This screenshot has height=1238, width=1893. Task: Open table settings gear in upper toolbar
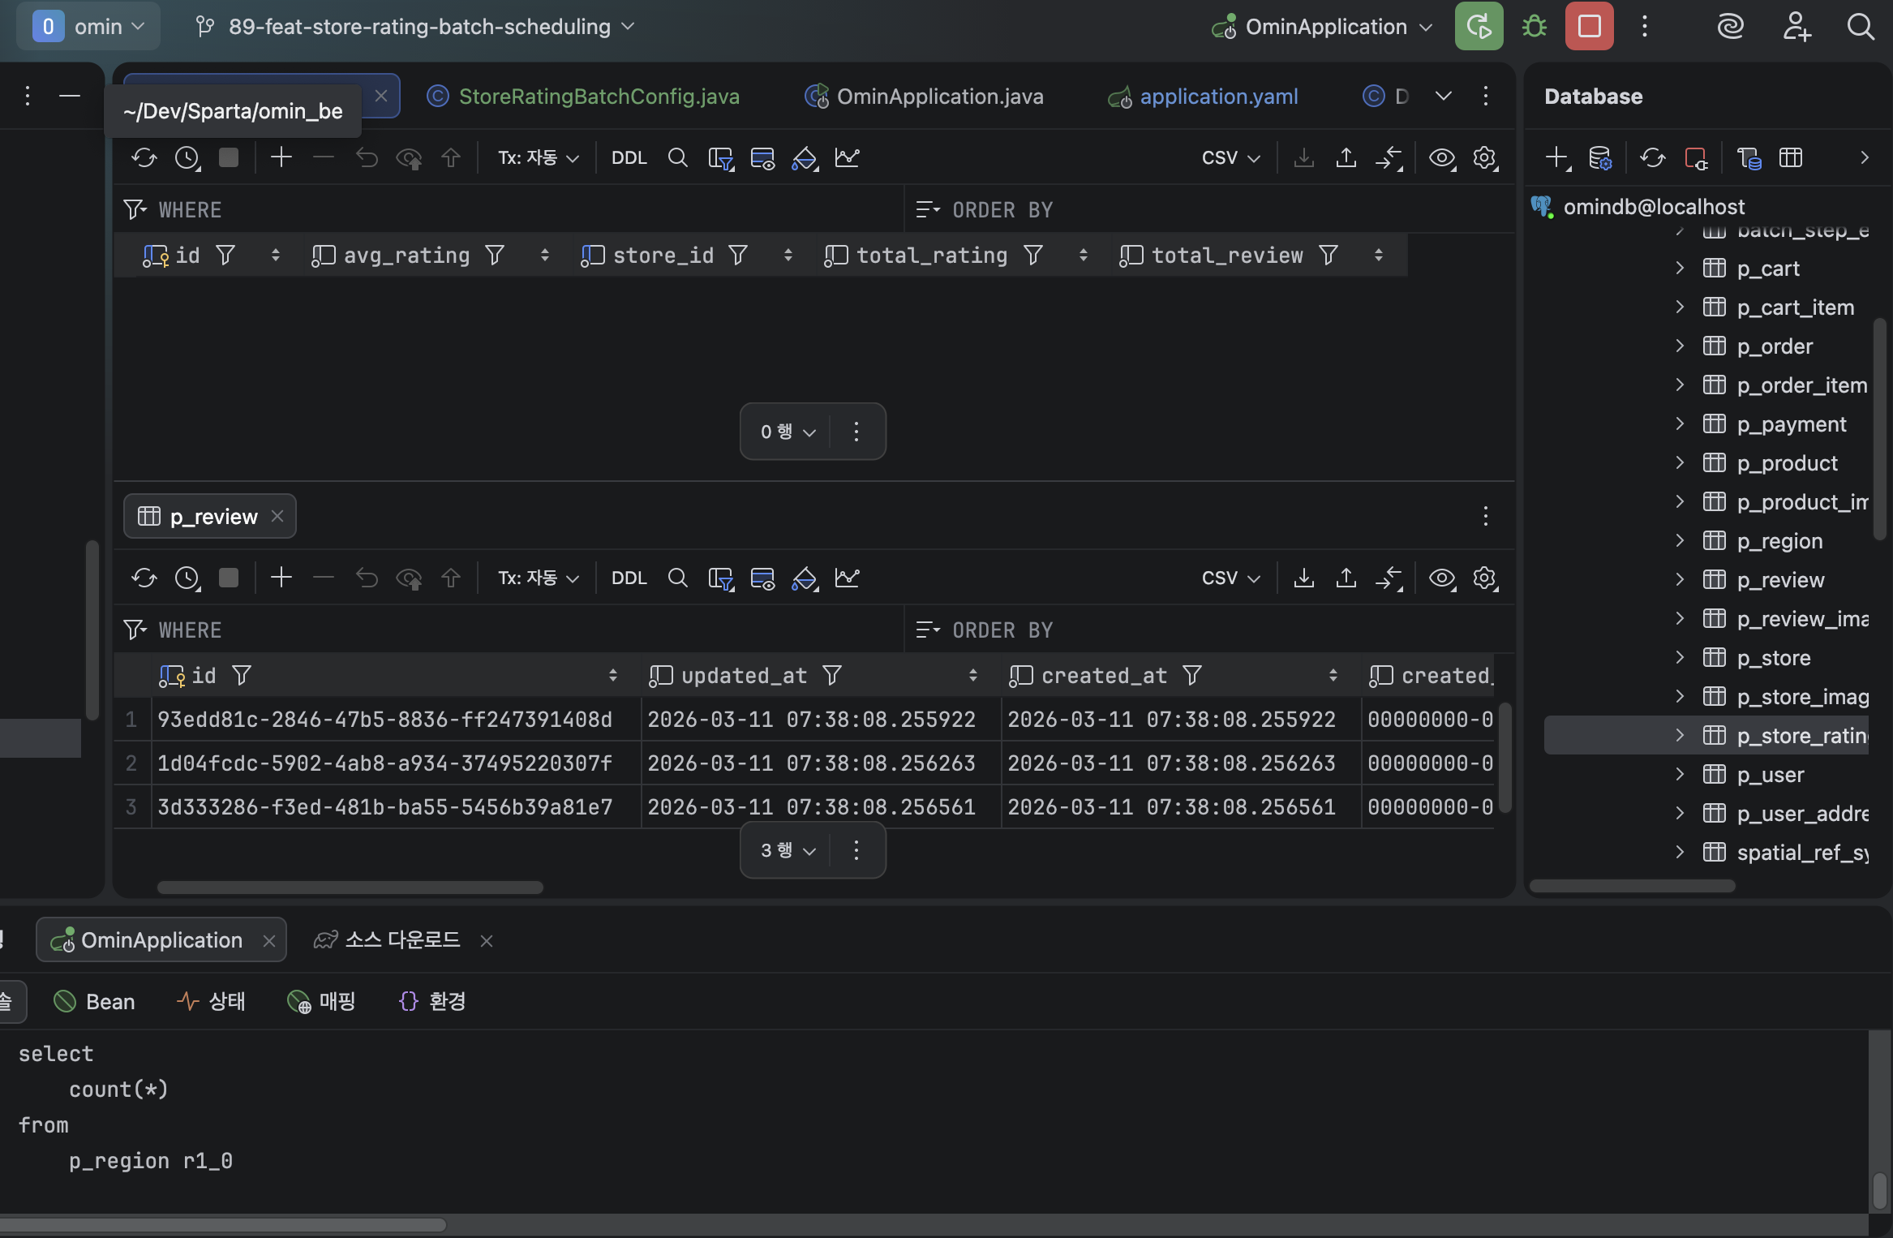(x=1484, y=157)
